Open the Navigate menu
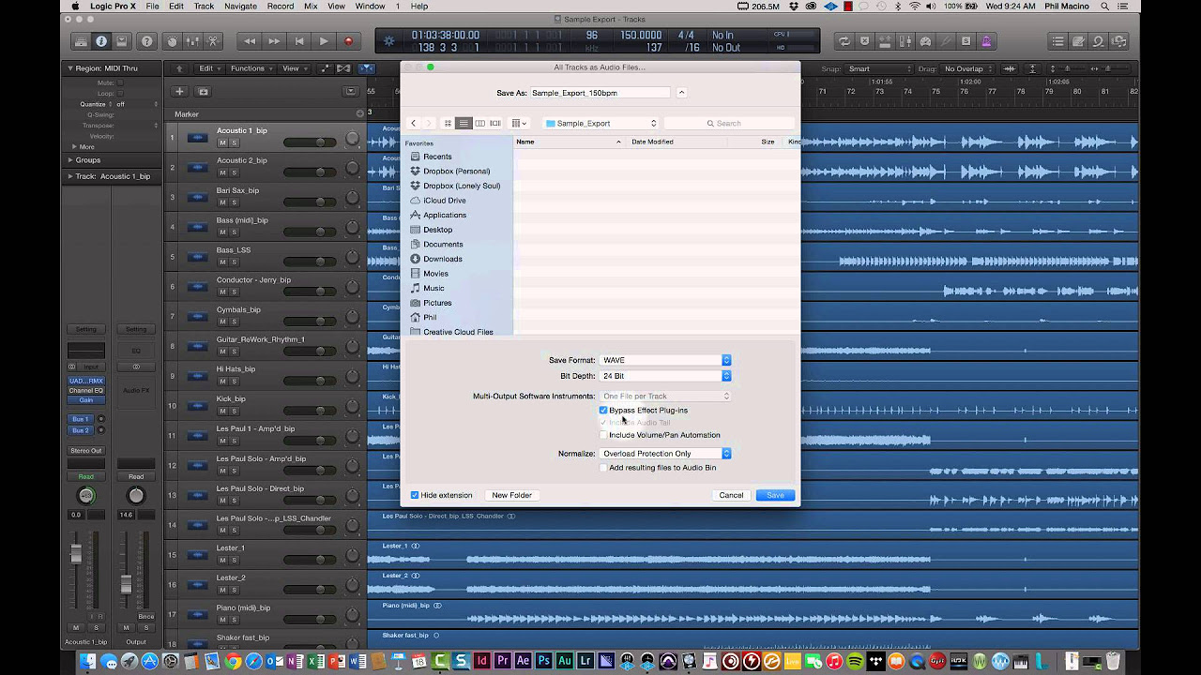 pos(241,7)
